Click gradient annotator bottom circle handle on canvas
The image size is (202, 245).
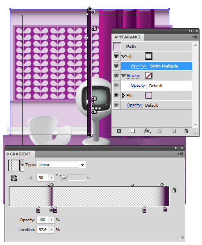(x=90, y=135)
